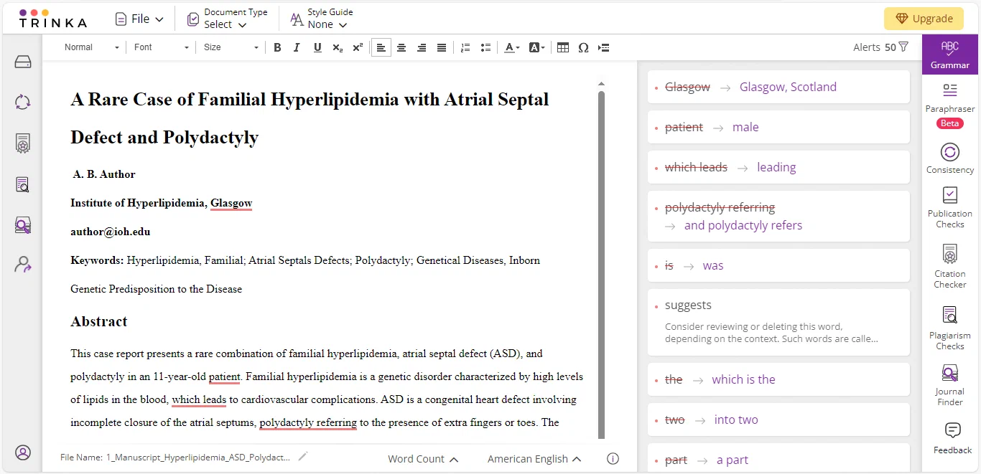
Task: Center-align the text
Action: 401,48
